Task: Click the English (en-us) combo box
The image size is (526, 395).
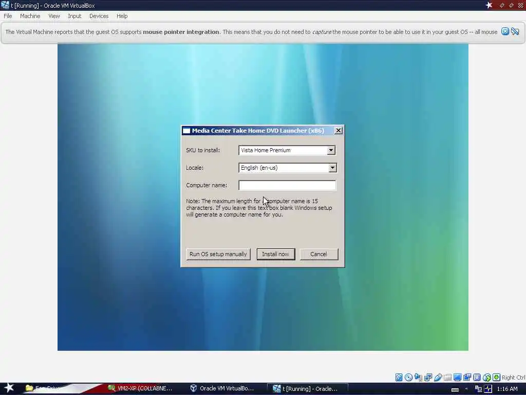Action: click(x=288, y=168)
